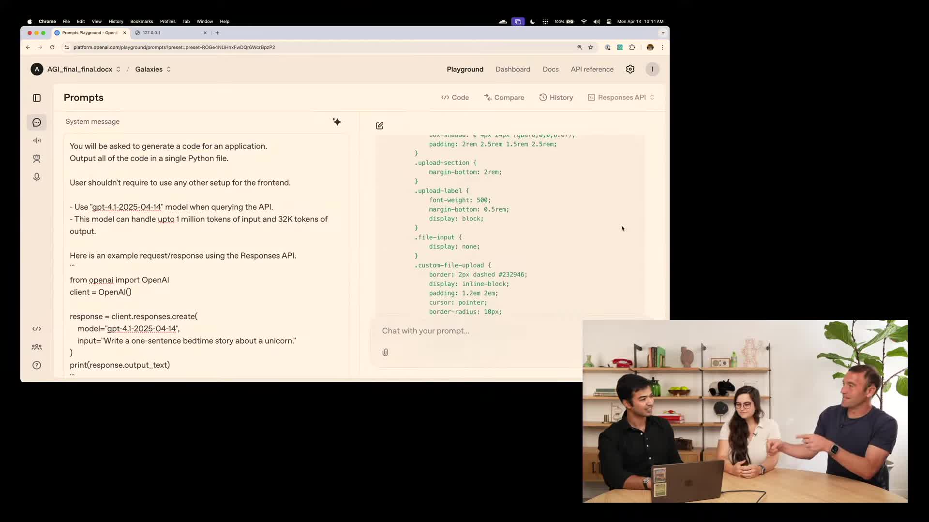The width and height of the screenshot is (929, 522).
Task: Click the browser forward arrow
Action: [40, 47]
